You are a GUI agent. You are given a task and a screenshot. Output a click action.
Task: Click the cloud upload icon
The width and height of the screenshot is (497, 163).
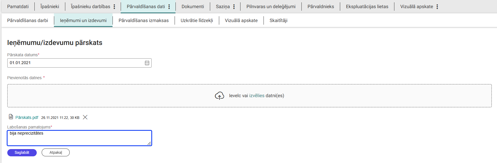pyautogui.click(x=219, y=96)
